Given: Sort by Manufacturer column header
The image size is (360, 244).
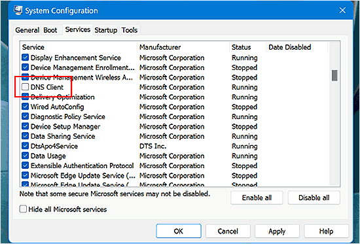Looking at the screenshot, I should (x=183, y=47).
